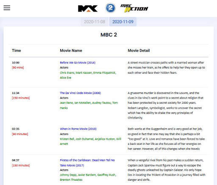Click the Kristen Bell actors list
The width and height of the screenshot is (217, 185).
(91, 141)
